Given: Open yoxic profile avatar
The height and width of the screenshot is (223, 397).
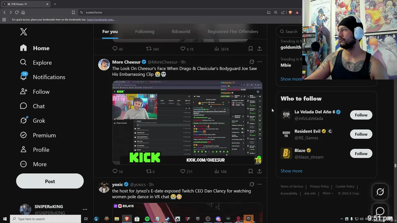Looking at the screenshot, I should coord(104,187).
